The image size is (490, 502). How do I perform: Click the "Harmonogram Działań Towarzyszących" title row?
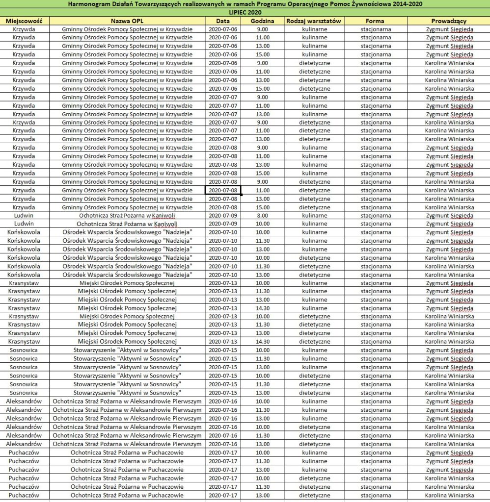tap(245, 4)
